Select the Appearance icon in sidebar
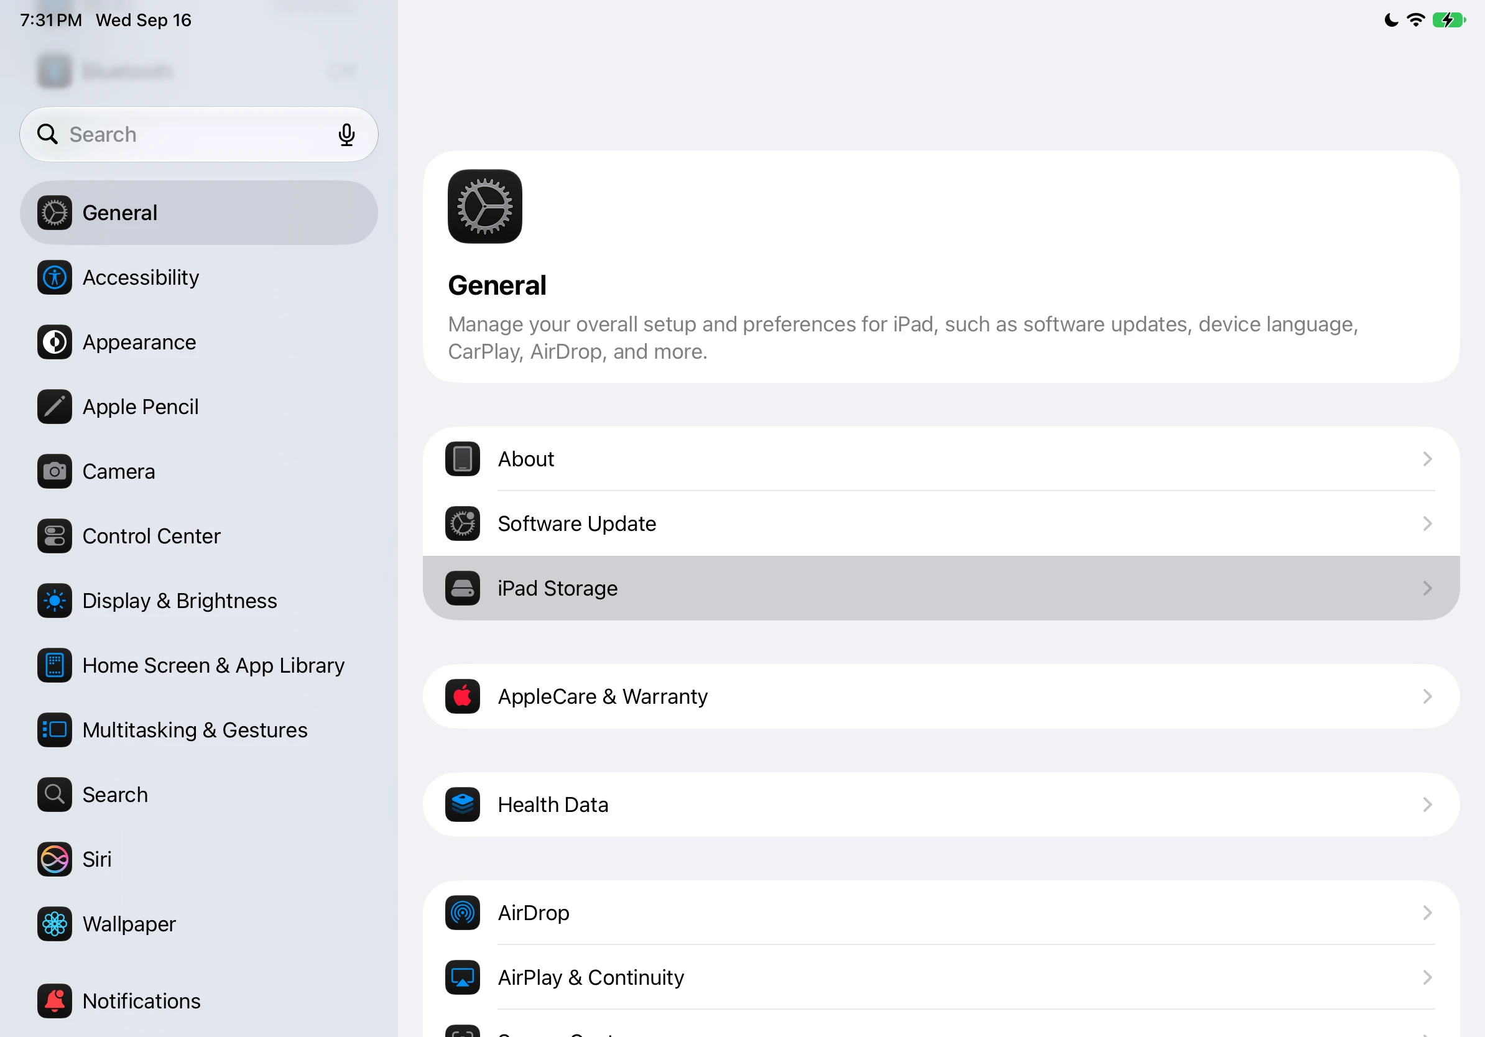This screenshot has width=1485, height=1037. 54,342
